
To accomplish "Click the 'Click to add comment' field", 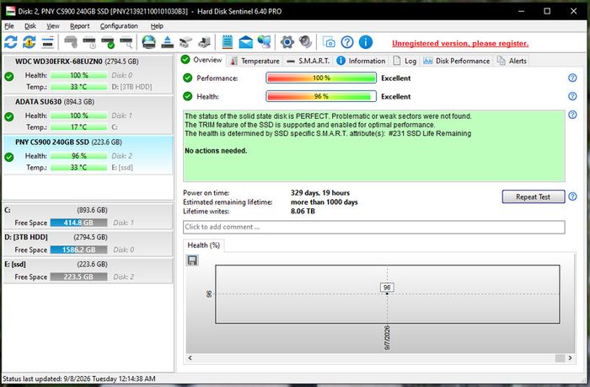I will 374,227.
